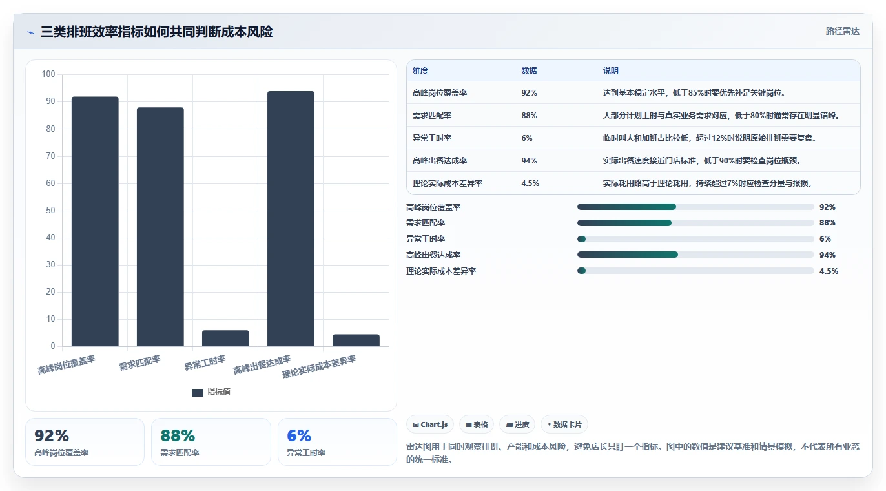Open the 88% 需求匹配率 data card

pos(211,442)
